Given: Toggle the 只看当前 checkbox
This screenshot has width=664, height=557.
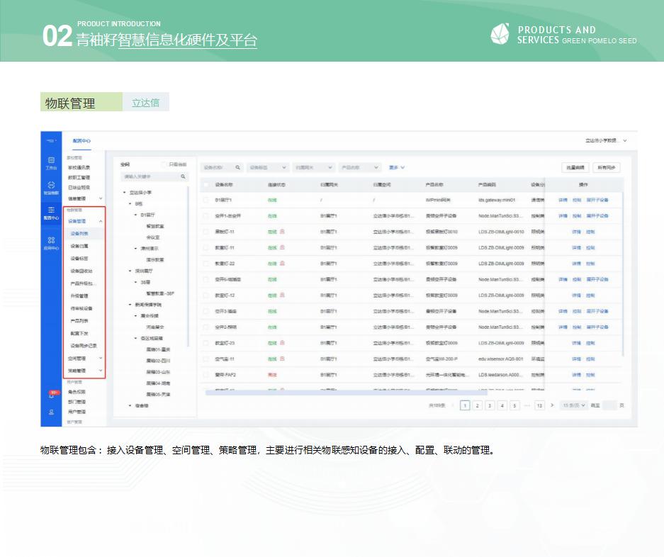Looking at the screenshot, I should coord(164,164).
